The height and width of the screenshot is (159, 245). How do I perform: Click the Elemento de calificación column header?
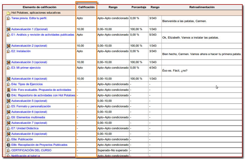39,7
